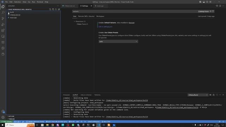Viewport: 226px width, 127px height.
Task: Click the GCC kit selector in the status bar
Action: click(x=56, y=122)
